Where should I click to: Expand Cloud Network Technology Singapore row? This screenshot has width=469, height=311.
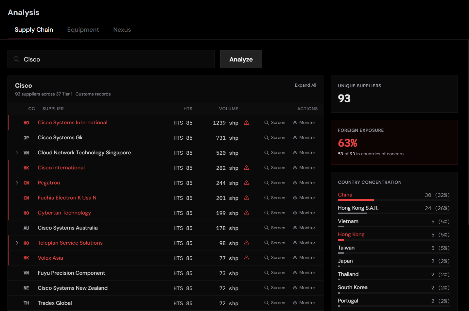click(17, 153)
